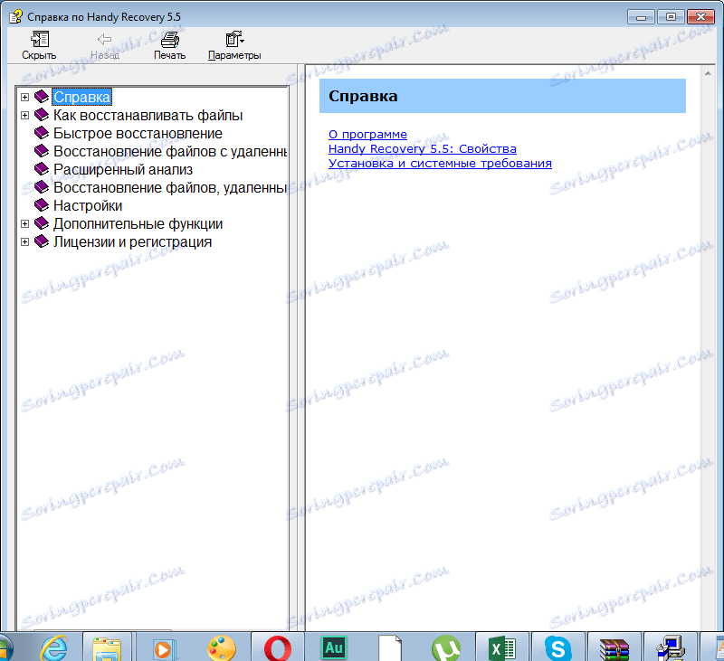Expand the Лицензии и регистрация node
724x661 pixels.
tap(25, 241)
